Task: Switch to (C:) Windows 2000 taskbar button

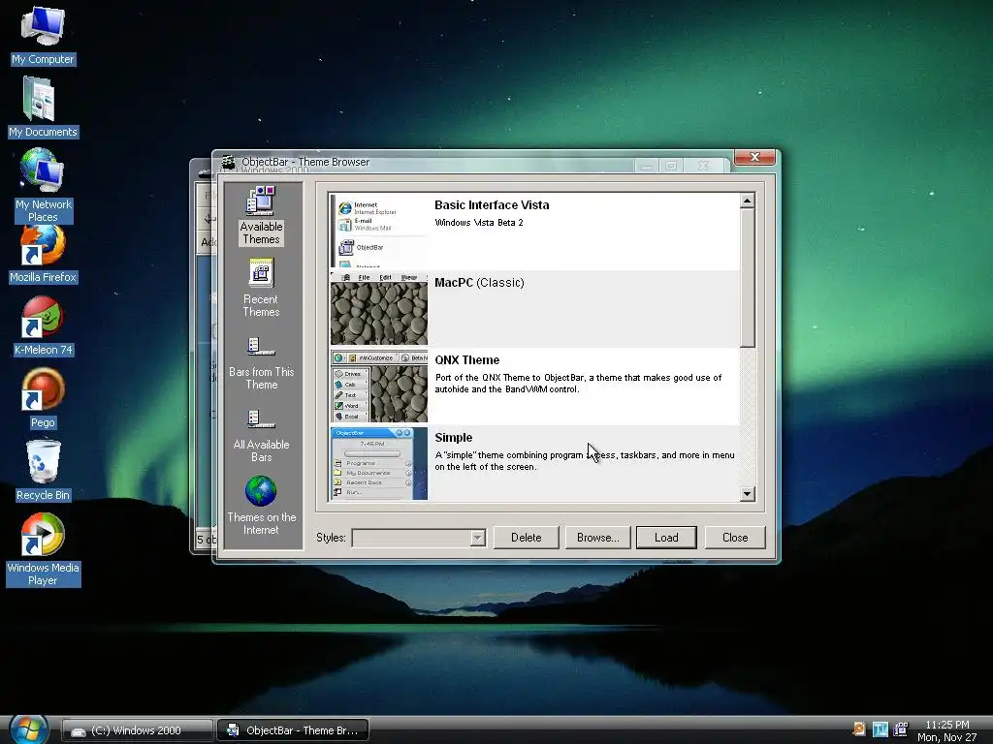Action: tap(137, 730)
